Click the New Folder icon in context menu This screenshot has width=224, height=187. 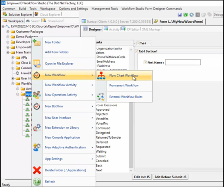point(37,42)
